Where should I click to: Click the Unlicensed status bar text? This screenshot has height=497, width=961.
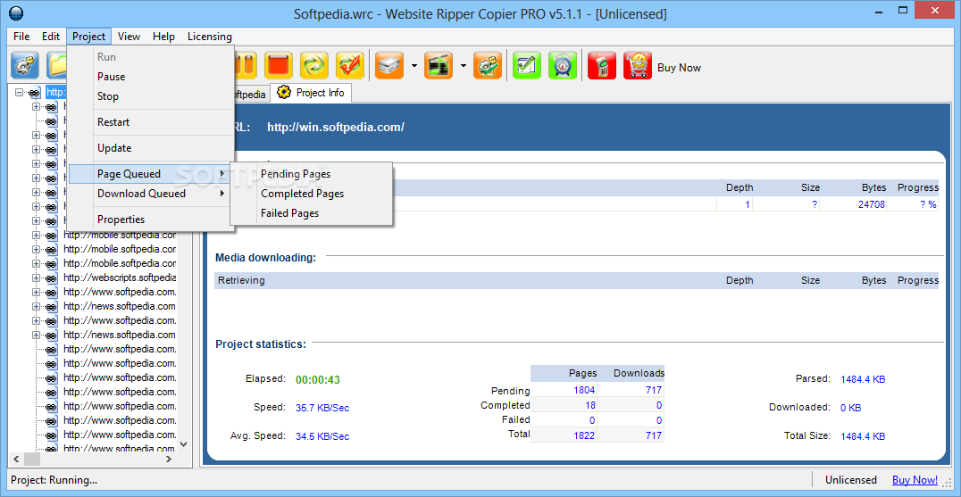pos(850,480)
